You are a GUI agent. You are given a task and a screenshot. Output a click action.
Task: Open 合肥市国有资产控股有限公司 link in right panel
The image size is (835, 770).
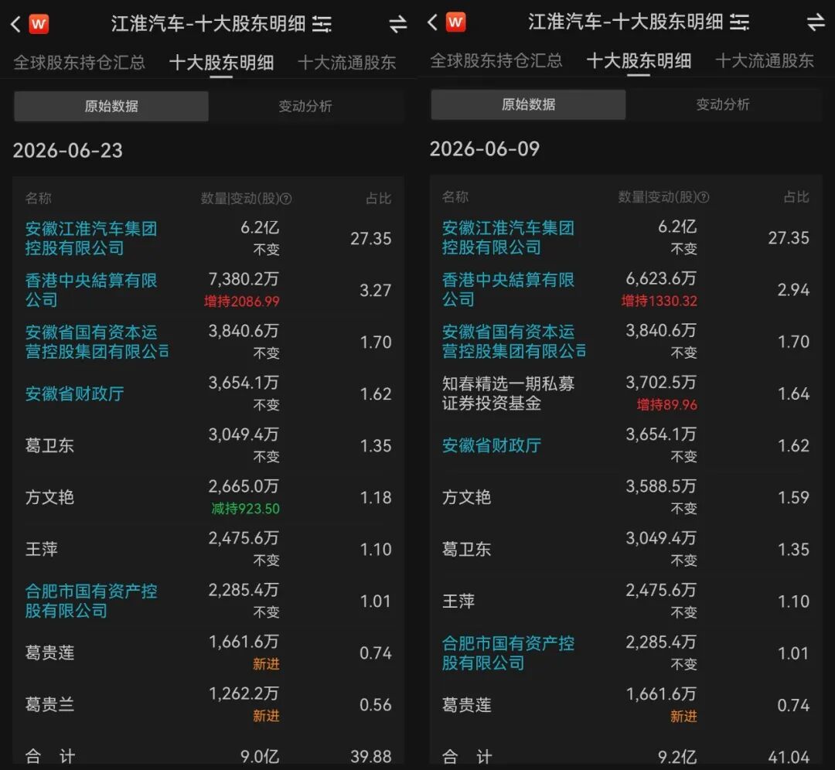(x=508, y=652)
